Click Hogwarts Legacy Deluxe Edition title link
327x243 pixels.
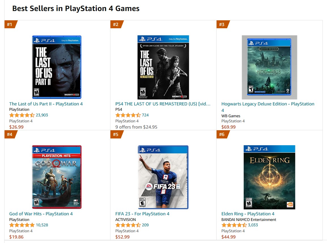click(268, 104)
